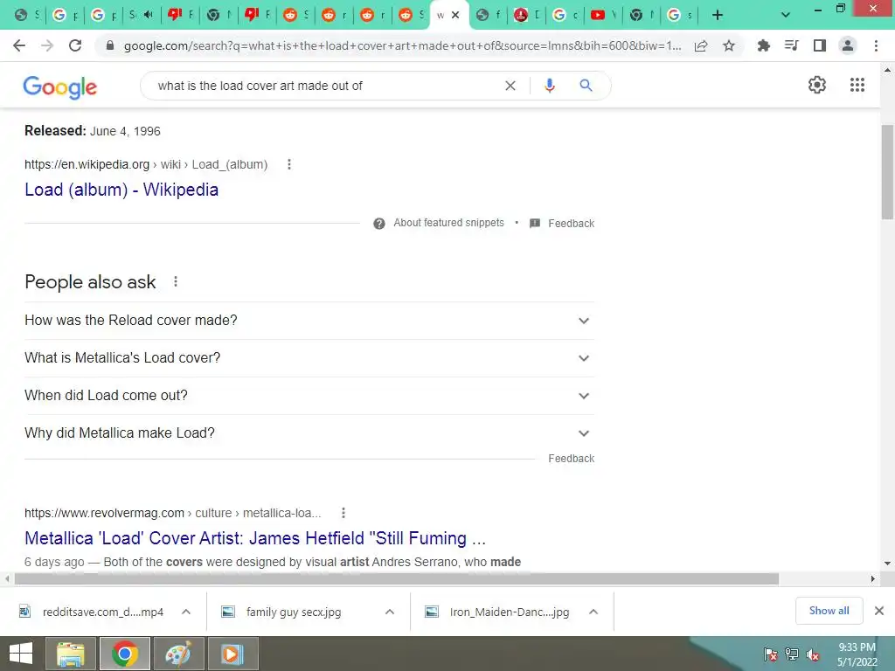Viewport: 895px width, 671px height.
Task: Start voice search with the microphone icon
Action: (549, 86)
